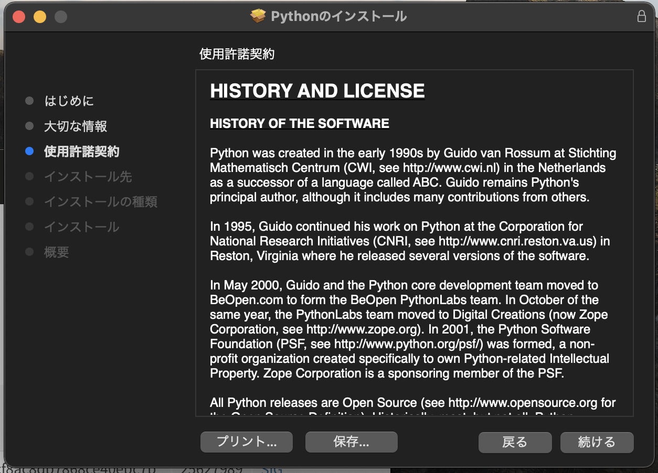
Task: Select the 大切な情報 step in sidebar
Action: [x=76, y=126]
